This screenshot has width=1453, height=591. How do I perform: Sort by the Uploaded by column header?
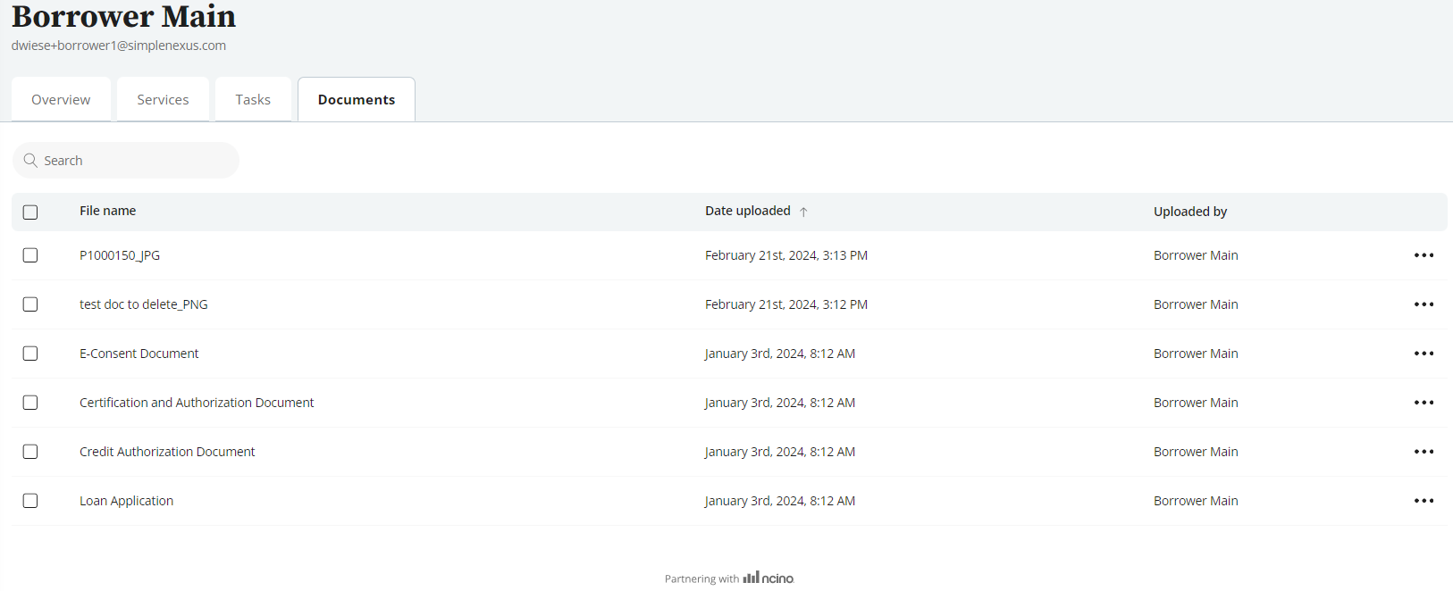click(1190, 212)
